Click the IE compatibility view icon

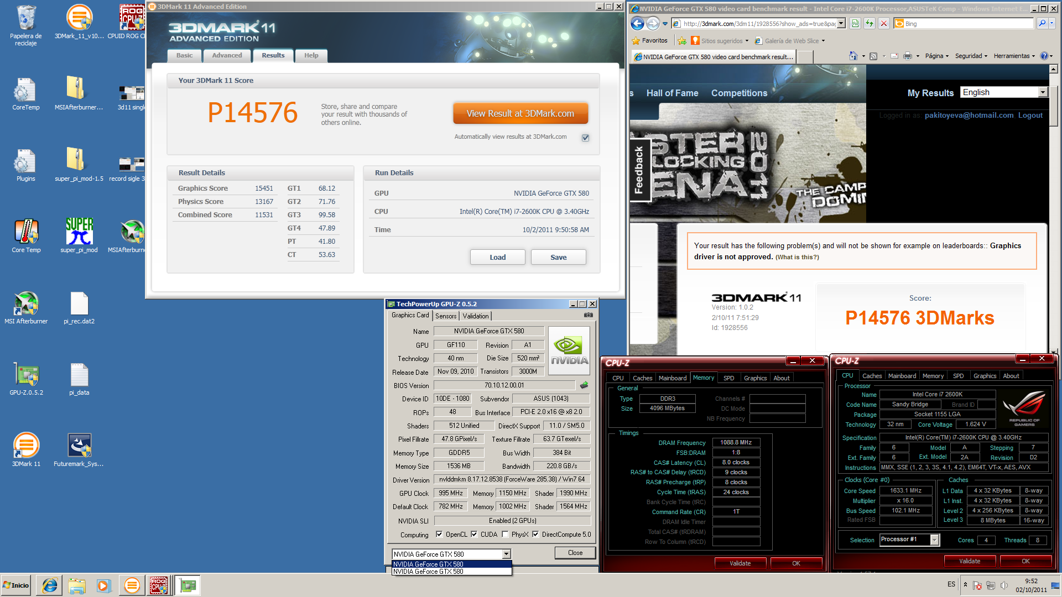point(855,23)
